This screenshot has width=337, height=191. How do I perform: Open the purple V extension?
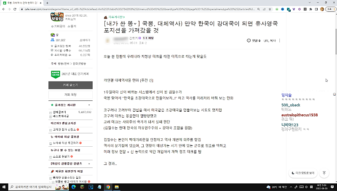pos(294,9)
